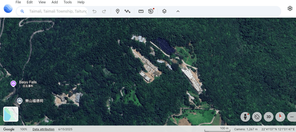
Task: Click the search field showing Taimali
Action: 58,11
